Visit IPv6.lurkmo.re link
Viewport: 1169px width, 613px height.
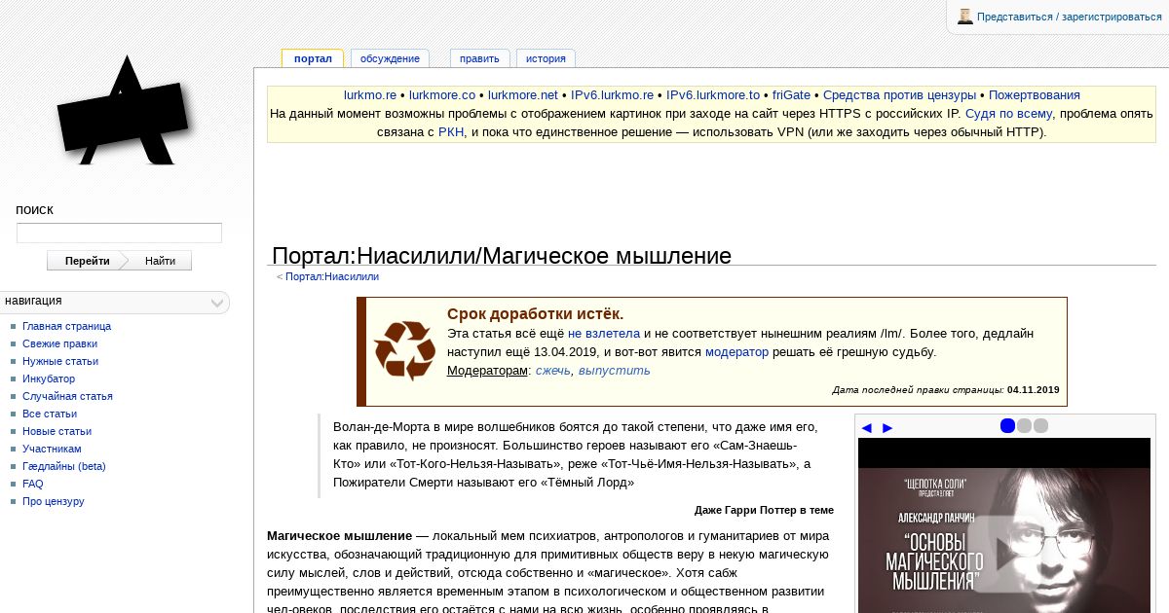click(x=612, y=95)
